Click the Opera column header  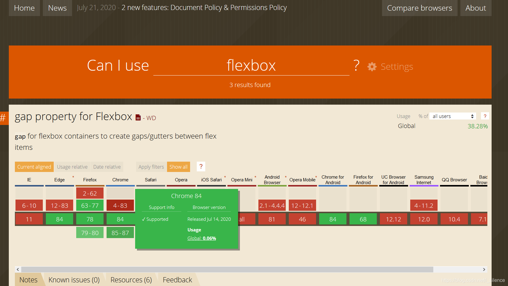pos(181,180)
